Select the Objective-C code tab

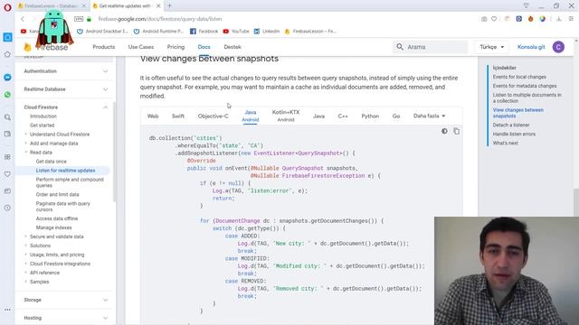click(x=214, y=116)
